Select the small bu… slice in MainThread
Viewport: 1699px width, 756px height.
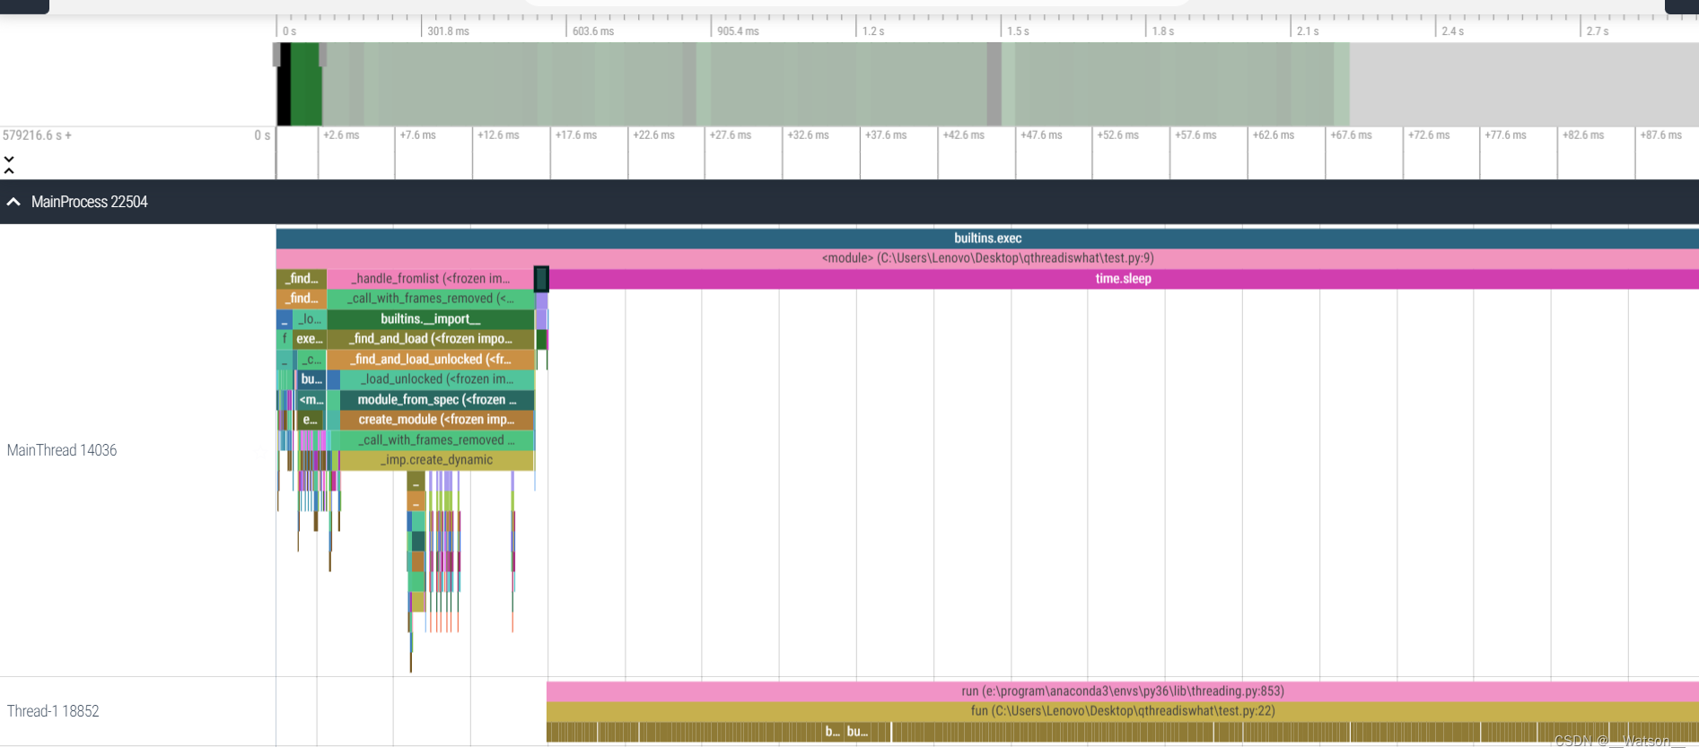[x=311, y=379]
